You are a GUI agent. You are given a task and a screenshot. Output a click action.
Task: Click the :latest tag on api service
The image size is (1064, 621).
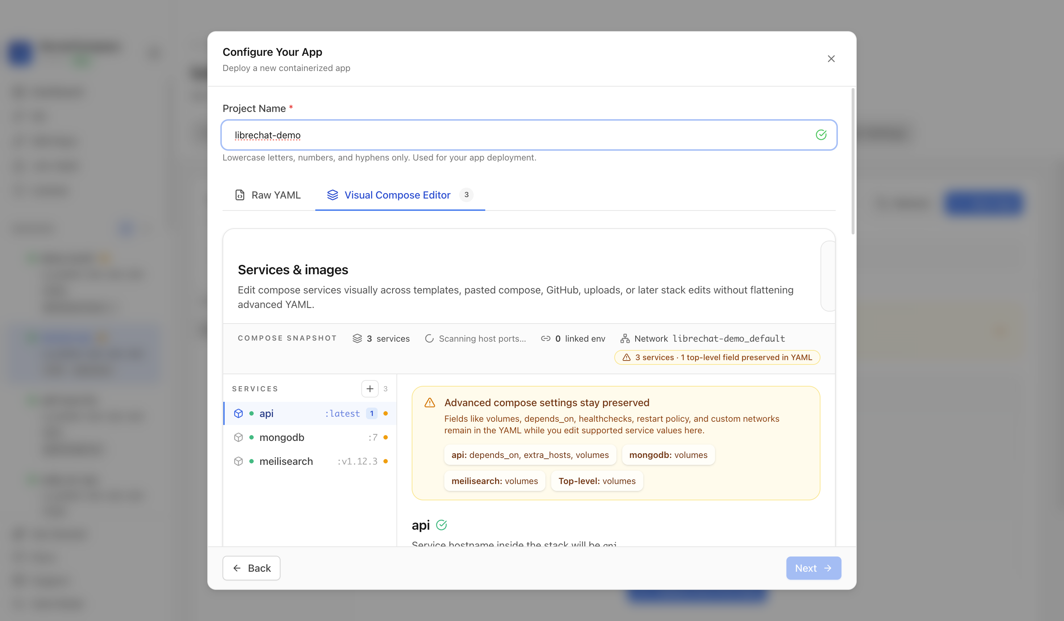pyautogui.click(x=342, y=414)
